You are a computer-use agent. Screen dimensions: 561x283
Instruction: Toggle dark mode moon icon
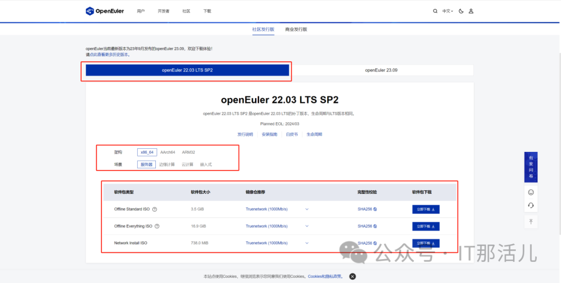click(461, 11)
